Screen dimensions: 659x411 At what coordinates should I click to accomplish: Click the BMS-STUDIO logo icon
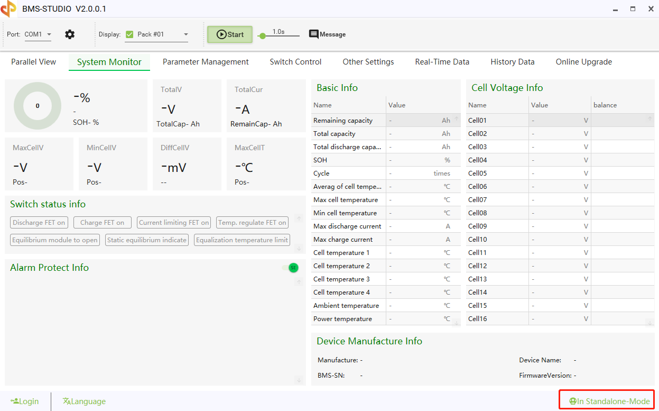pyautogui.click(x=8, y=8)
